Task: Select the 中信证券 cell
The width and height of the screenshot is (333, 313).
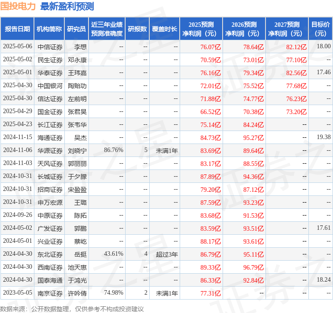Action: coord(50,47)
